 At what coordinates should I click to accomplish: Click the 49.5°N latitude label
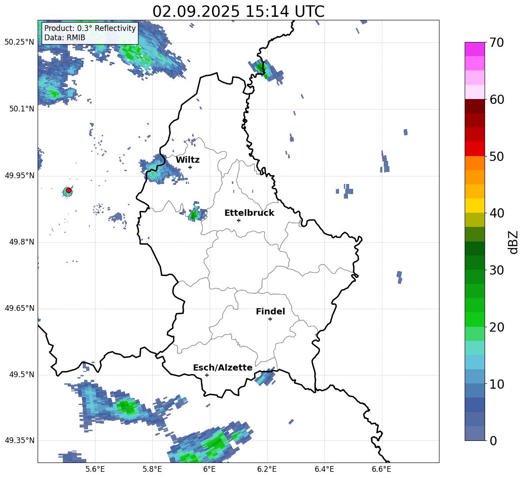(x=22, y=375)
